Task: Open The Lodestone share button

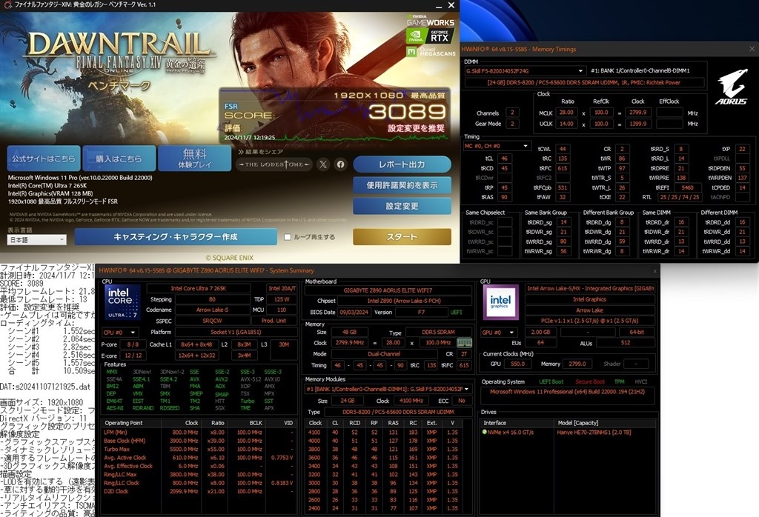Action: point(274,164)
